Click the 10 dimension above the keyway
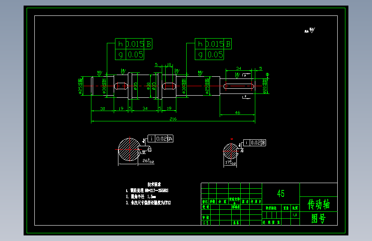The image size is (372, 241). tap(169, 64)
